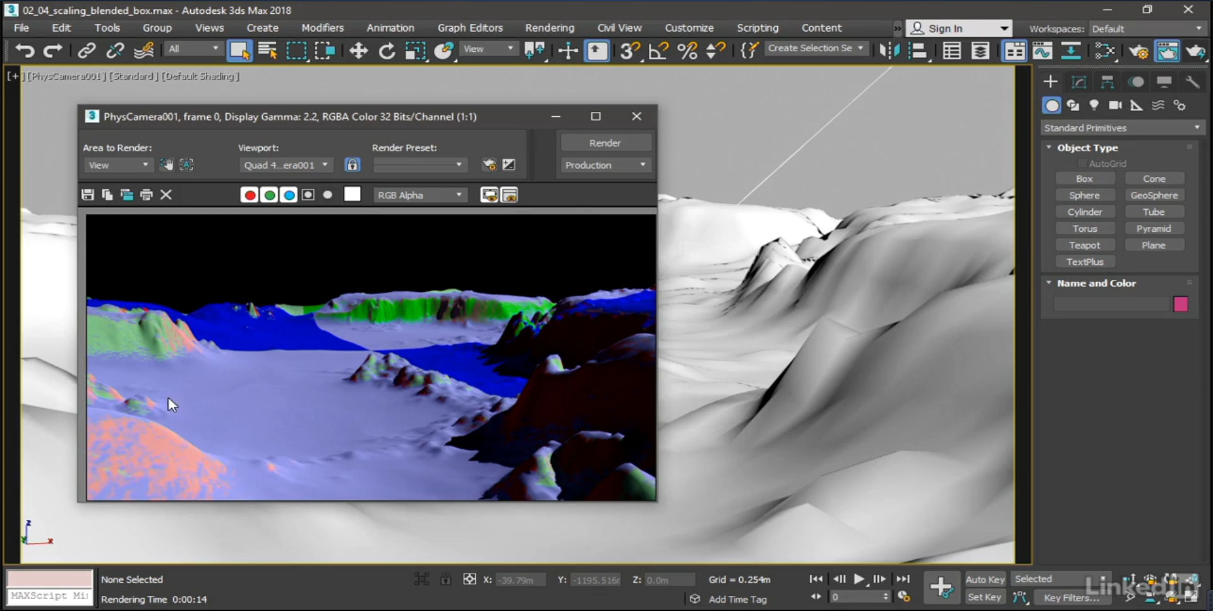Toggle Auto Key mode
The image size is (1213, 611).
click(985, 579)
